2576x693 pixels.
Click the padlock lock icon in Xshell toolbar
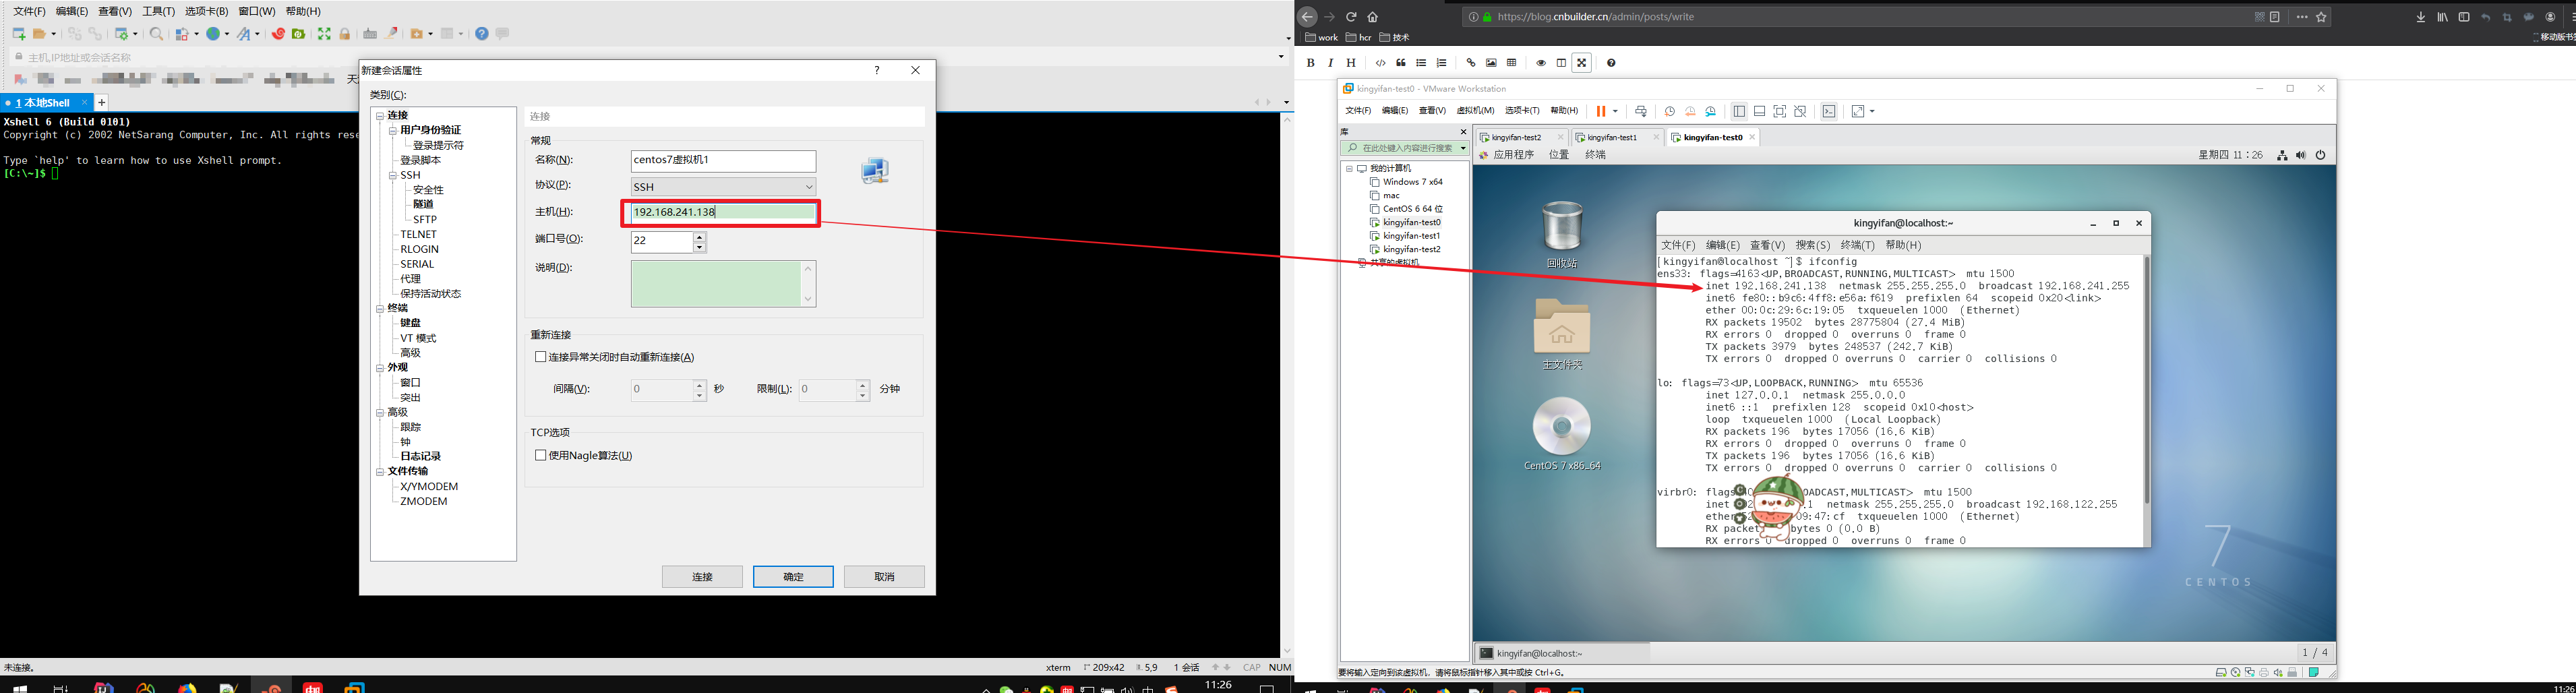click(x=345, y=34)
